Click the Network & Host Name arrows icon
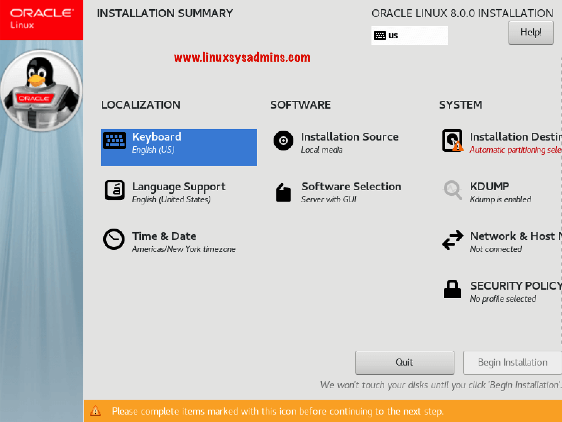The height and width of the screenshot is (422, 562). [453, 240]
